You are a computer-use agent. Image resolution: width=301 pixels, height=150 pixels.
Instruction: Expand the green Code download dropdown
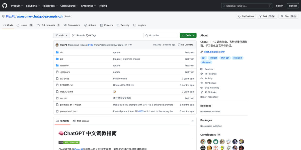[188, 35]
